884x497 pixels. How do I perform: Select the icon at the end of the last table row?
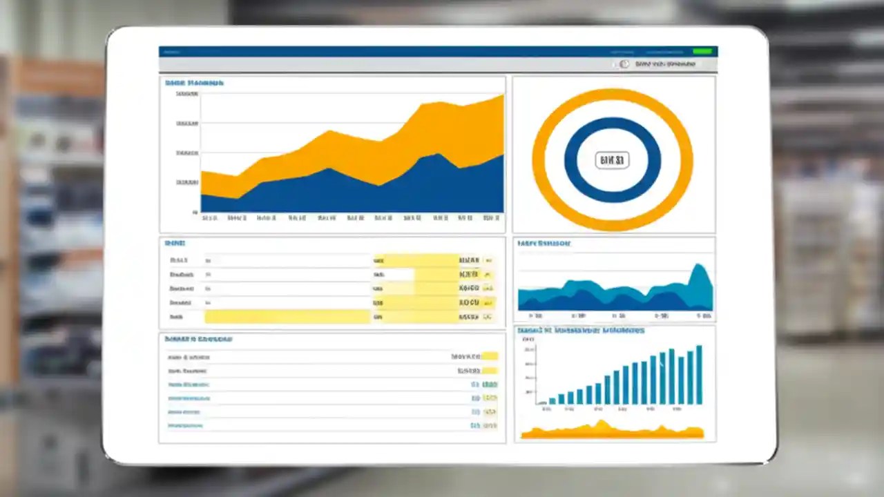(x=489, y=316)
